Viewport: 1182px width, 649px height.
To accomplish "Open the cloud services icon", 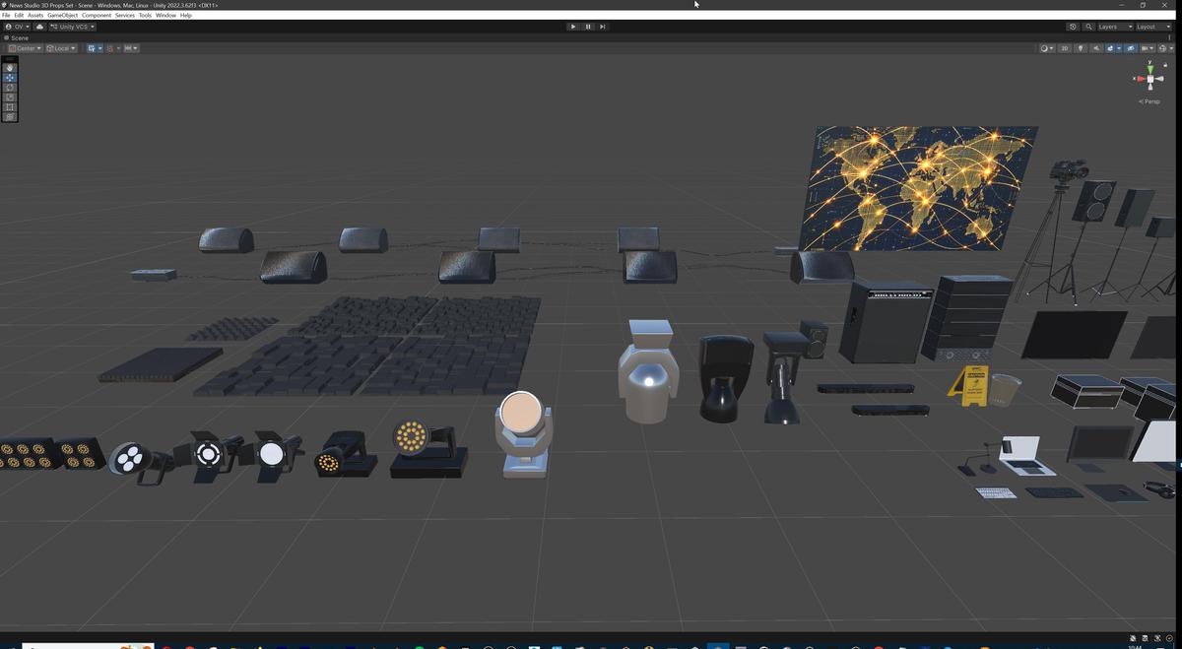I will coord(39,27).
